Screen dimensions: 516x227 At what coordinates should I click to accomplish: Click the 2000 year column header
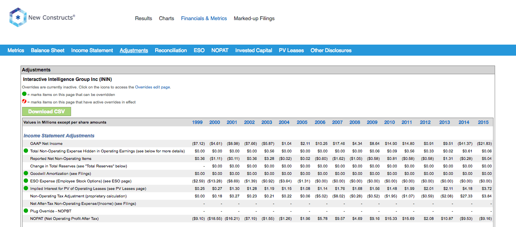(x=215, y=122)
